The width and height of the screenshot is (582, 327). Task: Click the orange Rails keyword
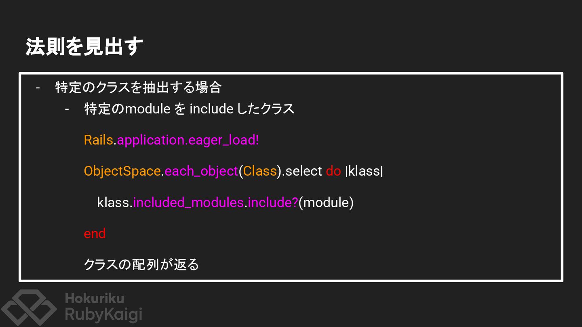98,140
